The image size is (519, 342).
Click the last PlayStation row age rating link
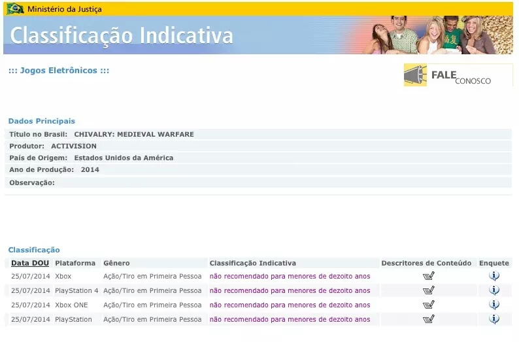(x=290, y=320)
